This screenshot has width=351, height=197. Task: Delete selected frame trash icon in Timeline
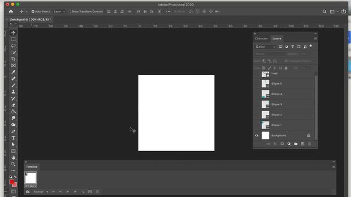point(98,192)
